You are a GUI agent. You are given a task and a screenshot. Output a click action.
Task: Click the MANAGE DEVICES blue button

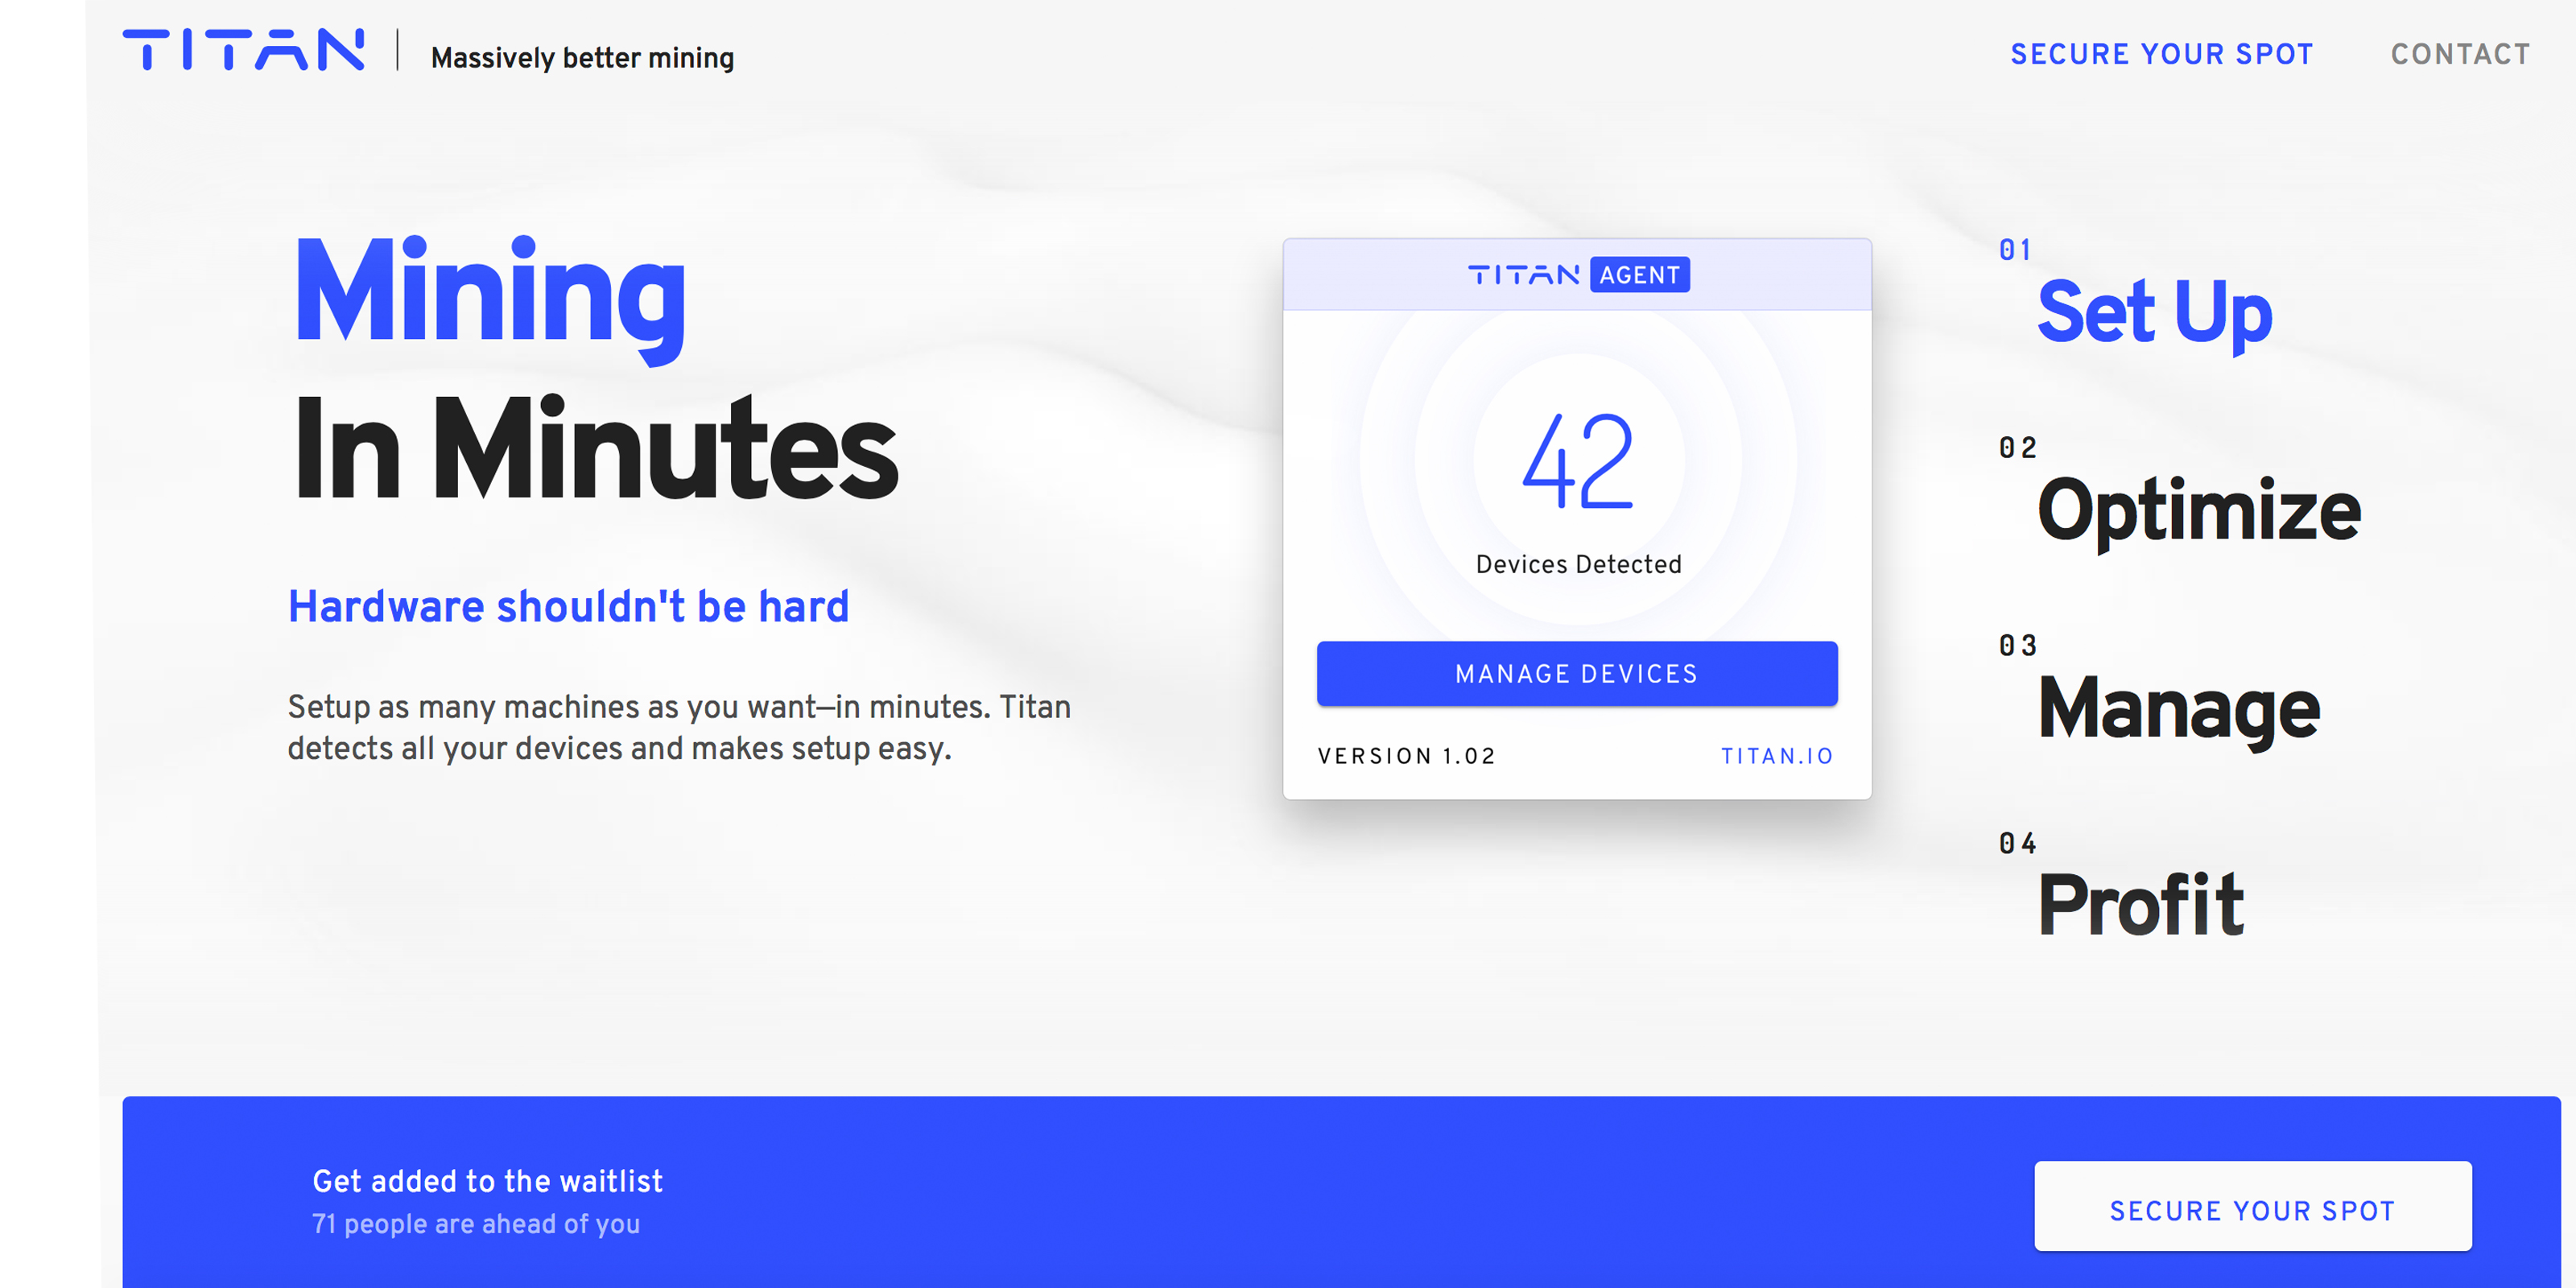pyautogui.click(x=1575, y=674)
